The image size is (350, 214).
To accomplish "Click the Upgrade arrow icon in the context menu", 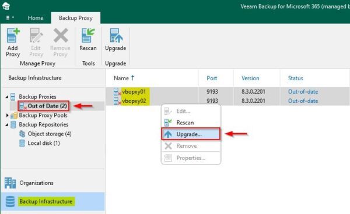I will pos(168,134).
